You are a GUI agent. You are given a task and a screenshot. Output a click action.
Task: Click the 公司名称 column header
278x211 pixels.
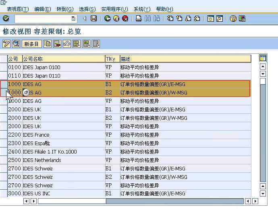tap(63, 59)
